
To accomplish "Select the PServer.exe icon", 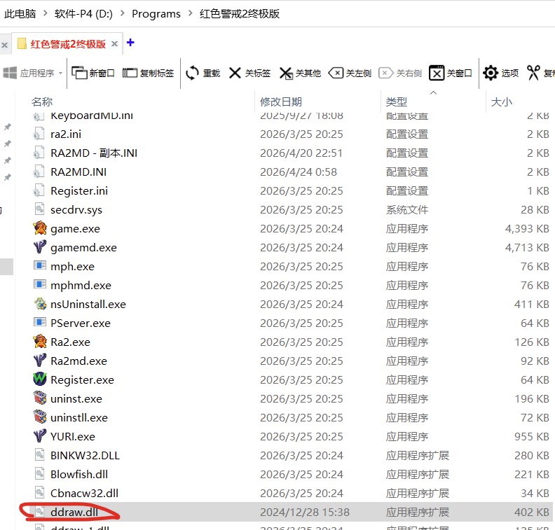I will pos(40,323).
